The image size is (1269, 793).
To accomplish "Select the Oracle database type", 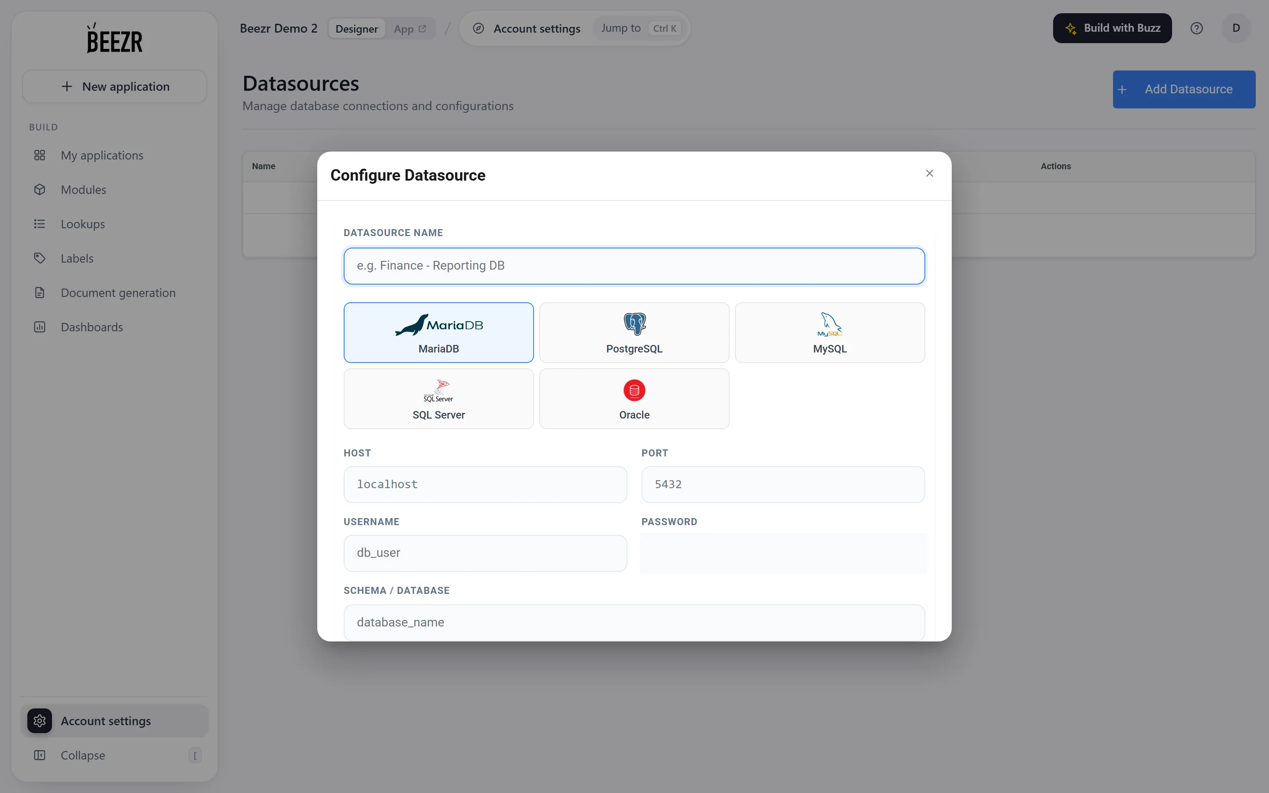I will point(634,399).
